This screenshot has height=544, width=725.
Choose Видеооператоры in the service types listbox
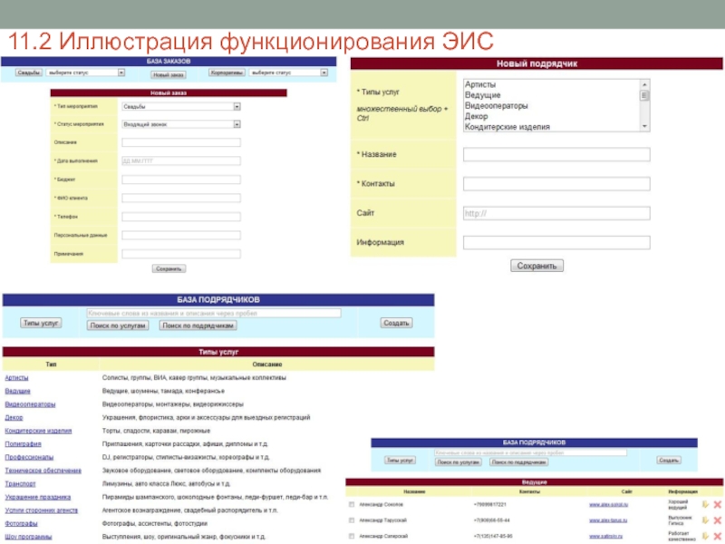(495, 106)
